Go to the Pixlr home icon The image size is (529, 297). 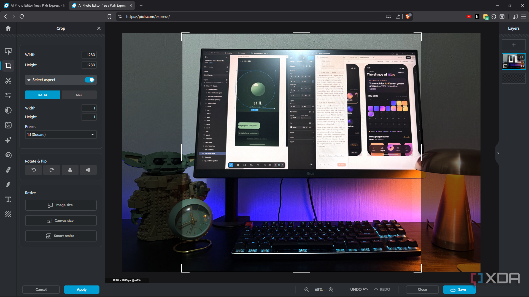pyautogui.click(x=8, y=28)
